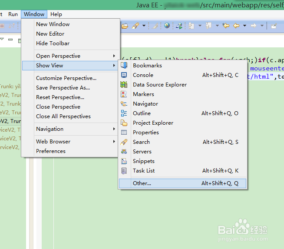284x249 pixels.
Task: Show the Task List view
Action: 182,171
